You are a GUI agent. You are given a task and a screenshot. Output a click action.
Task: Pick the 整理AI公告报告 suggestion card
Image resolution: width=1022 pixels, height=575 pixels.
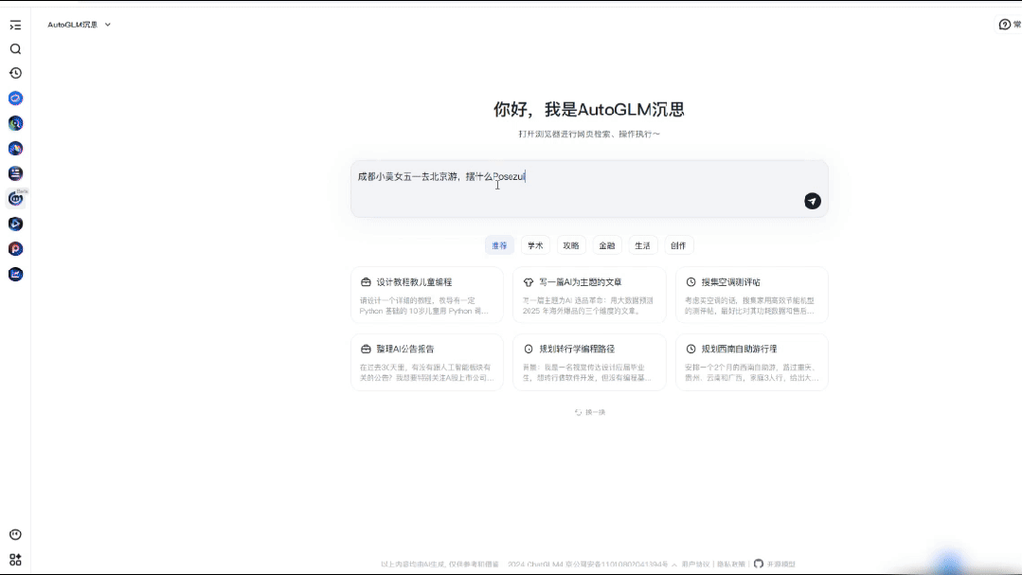pyautogui.click(x=427, y=363)
